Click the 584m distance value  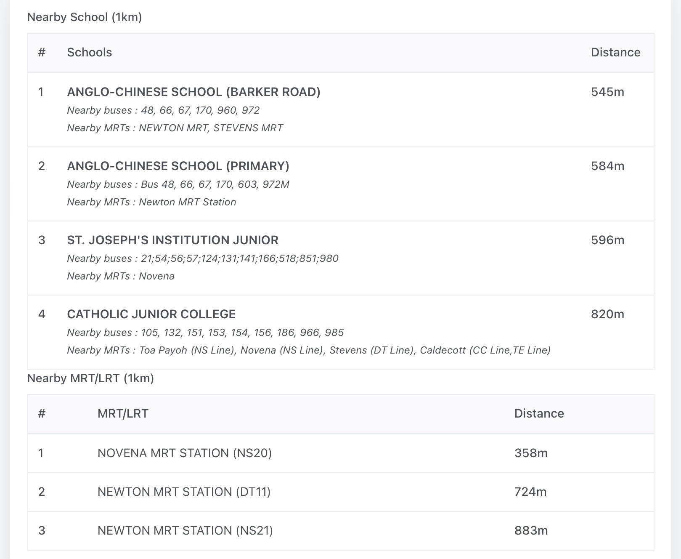point(607,166)
